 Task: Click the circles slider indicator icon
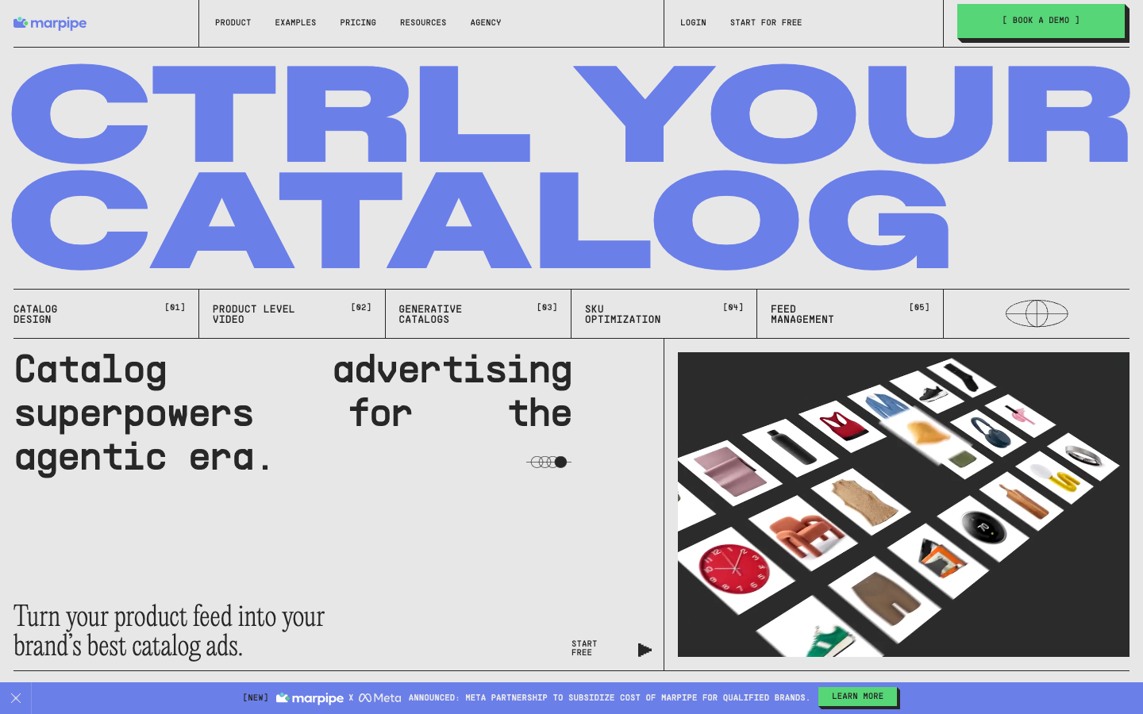pyautogui.click(x=548, y=462)
